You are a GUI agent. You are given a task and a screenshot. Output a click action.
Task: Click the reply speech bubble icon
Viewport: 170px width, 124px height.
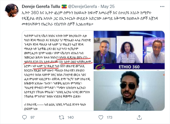[24, 117]
